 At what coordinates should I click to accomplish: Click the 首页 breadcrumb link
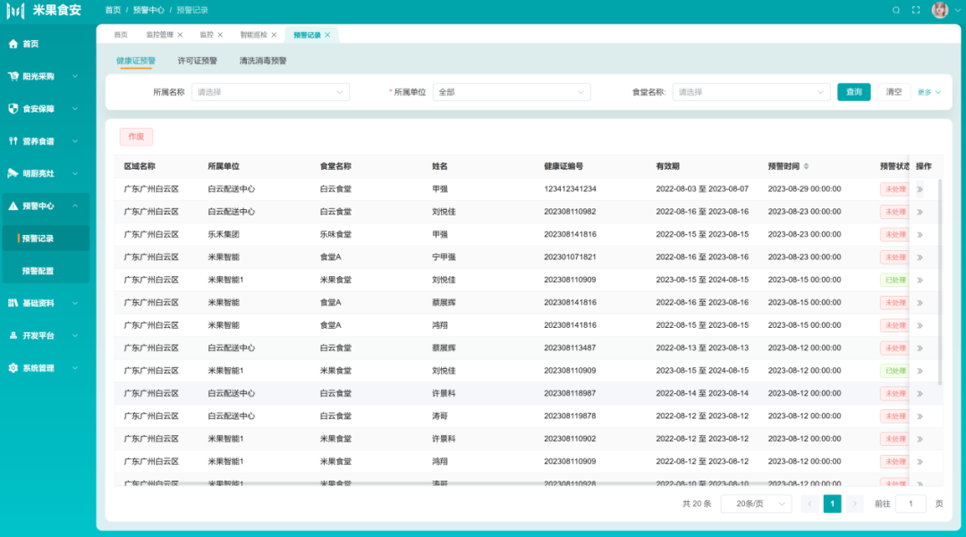click(113, 10)
